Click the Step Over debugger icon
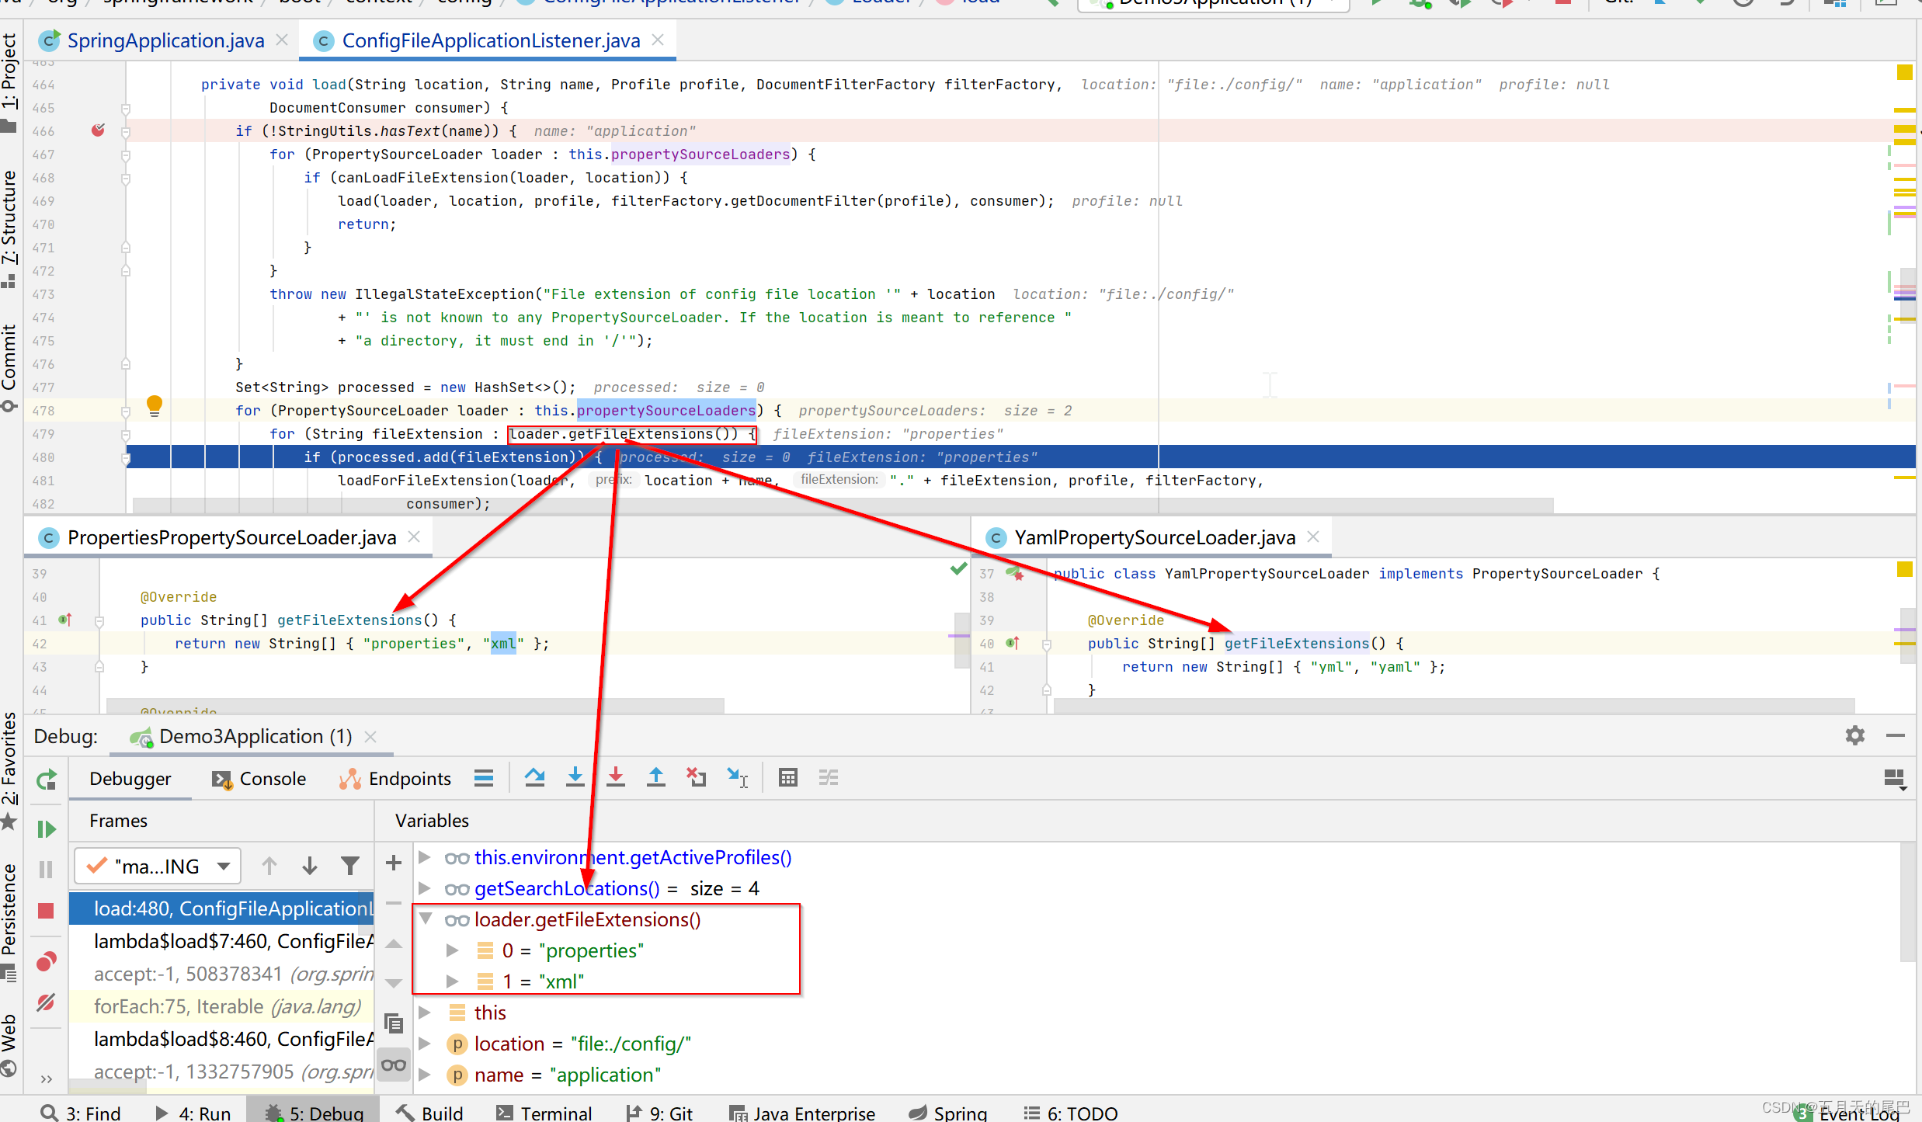The height and width of the screenshot is (1122, 1922). 534,777
